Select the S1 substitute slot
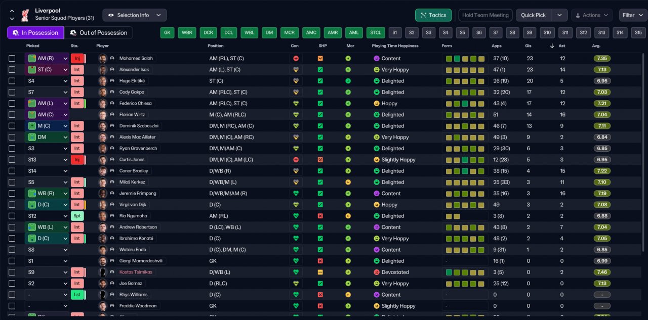Screen dimensions: 648x320 click(395, 33)
